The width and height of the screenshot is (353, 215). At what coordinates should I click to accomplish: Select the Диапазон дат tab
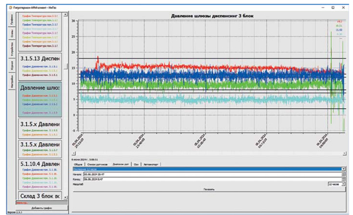pyautogui.click(x=121, y=164)
